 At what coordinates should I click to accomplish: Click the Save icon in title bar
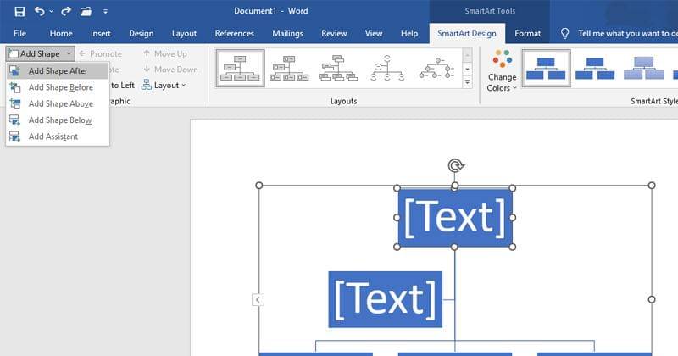pos(19,12)
